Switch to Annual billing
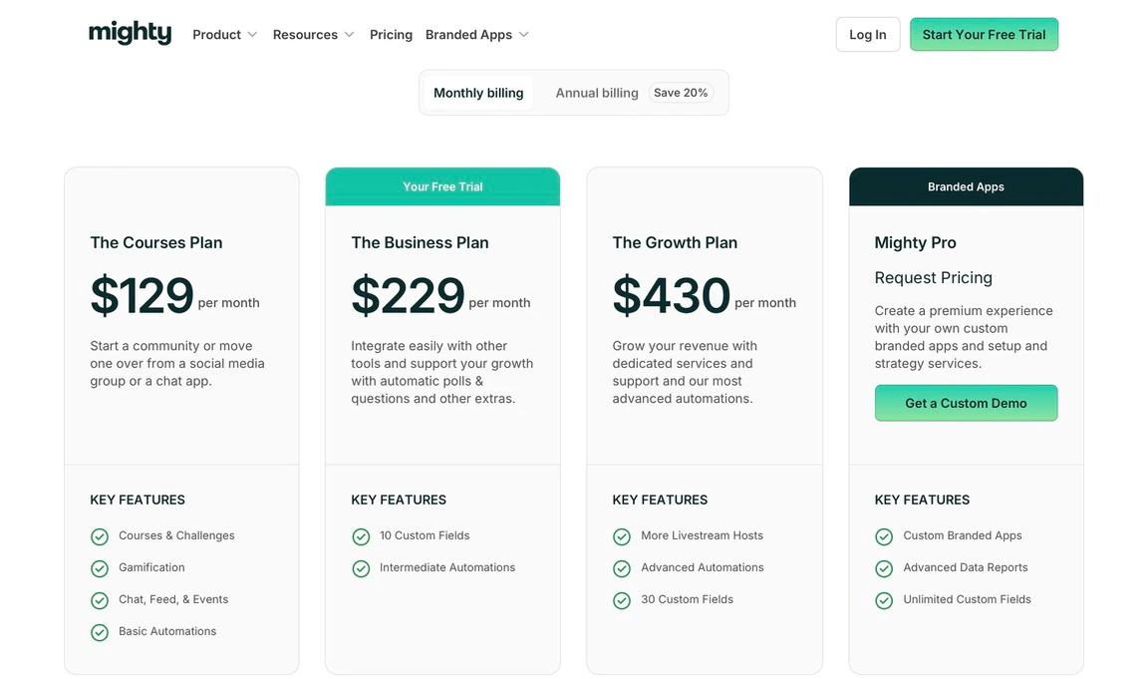The height and width of the screenshot is (679, 1148). pyautogui.click(x=597, y=93)
